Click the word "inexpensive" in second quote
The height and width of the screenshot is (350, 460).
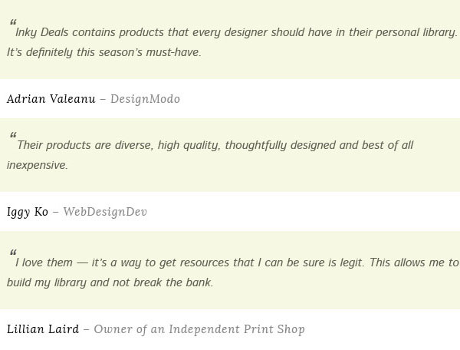pyautogui.click(x=38, y=165)
